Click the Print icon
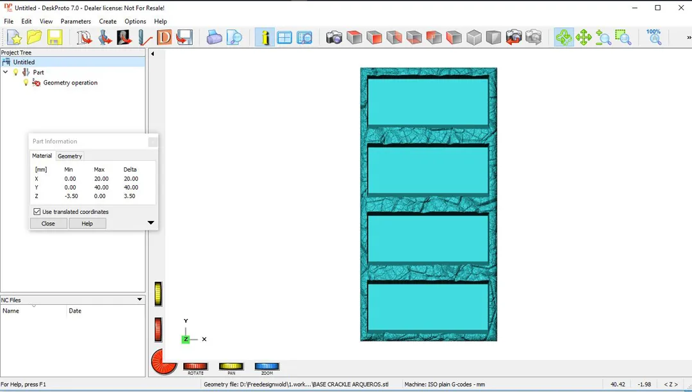 click(x=214, y=38)
